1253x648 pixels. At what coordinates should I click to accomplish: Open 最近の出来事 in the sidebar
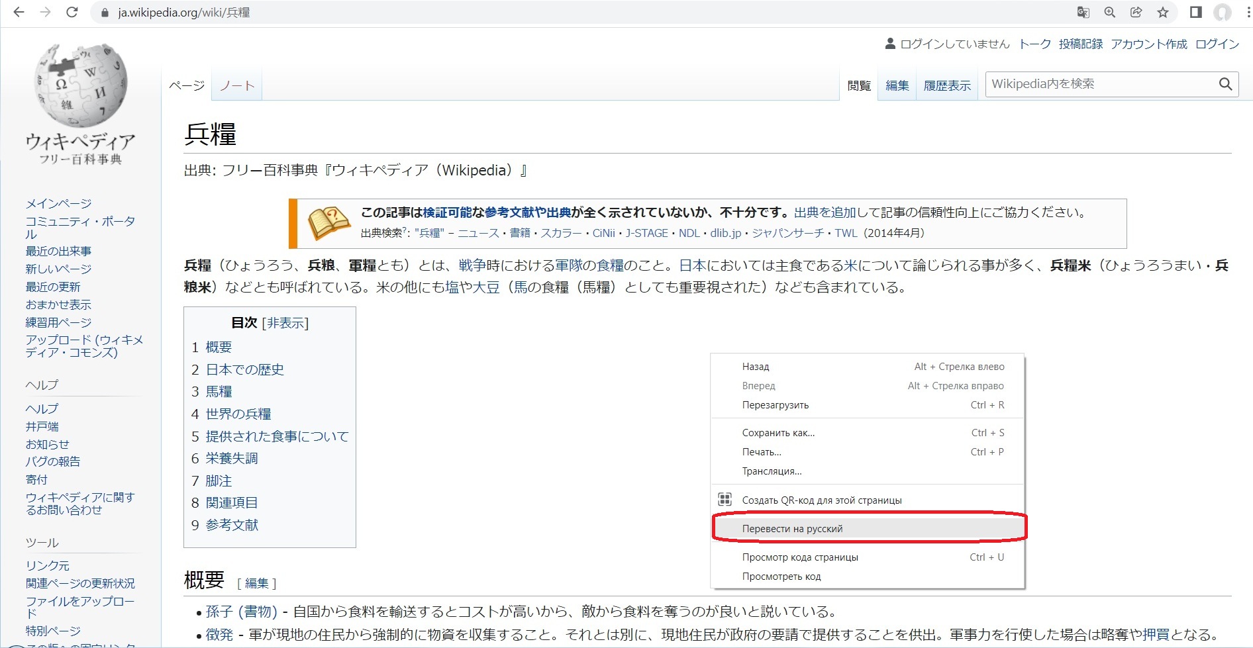point(58,251)
